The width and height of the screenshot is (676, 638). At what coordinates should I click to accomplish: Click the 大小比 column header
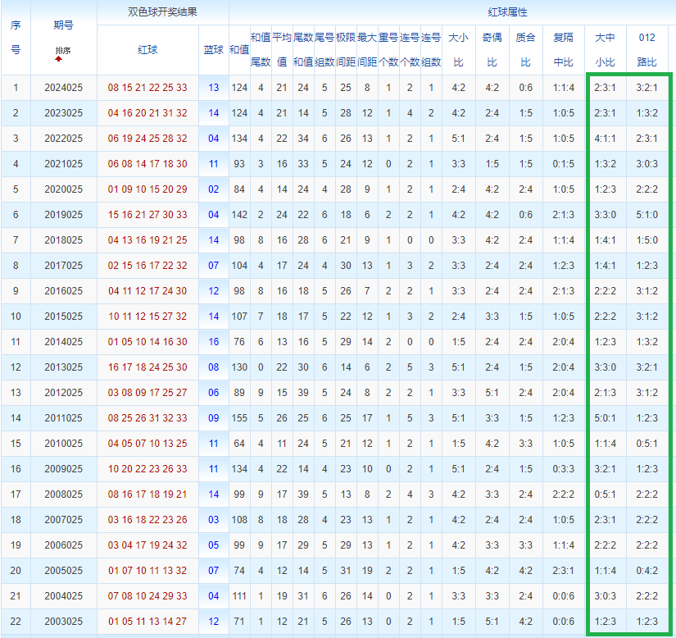click(458, 50)
